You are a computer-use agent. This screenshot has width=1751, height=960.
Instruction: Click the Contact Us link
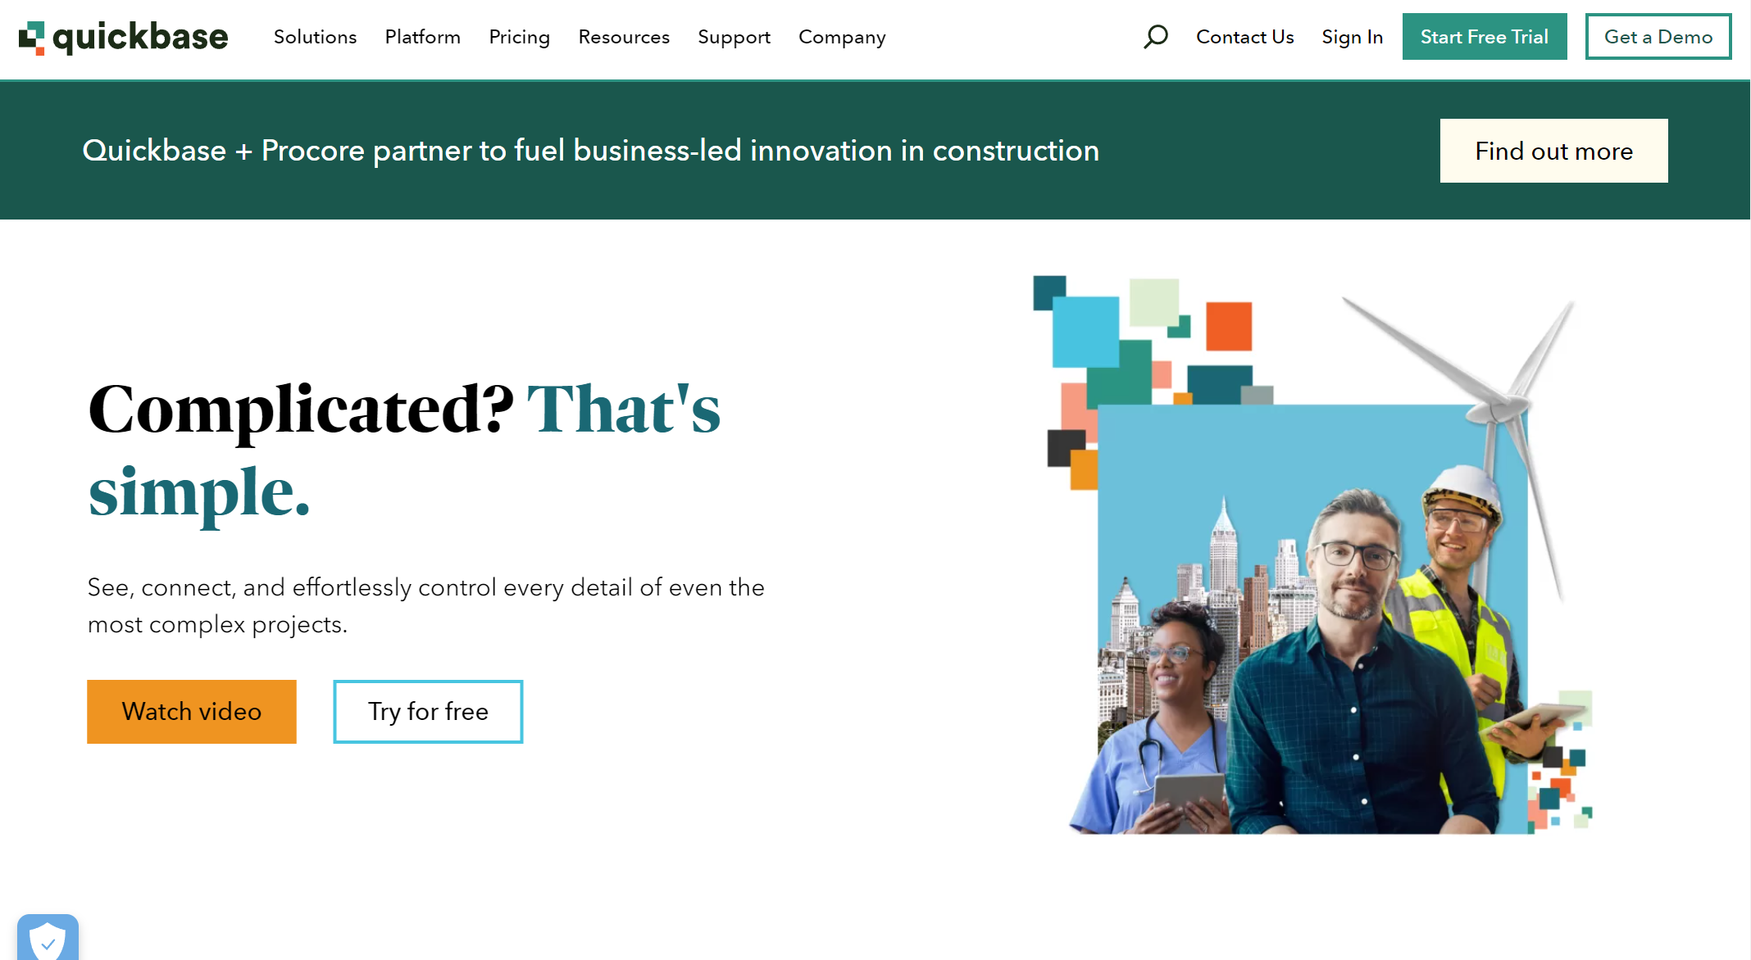(1244, 38)
